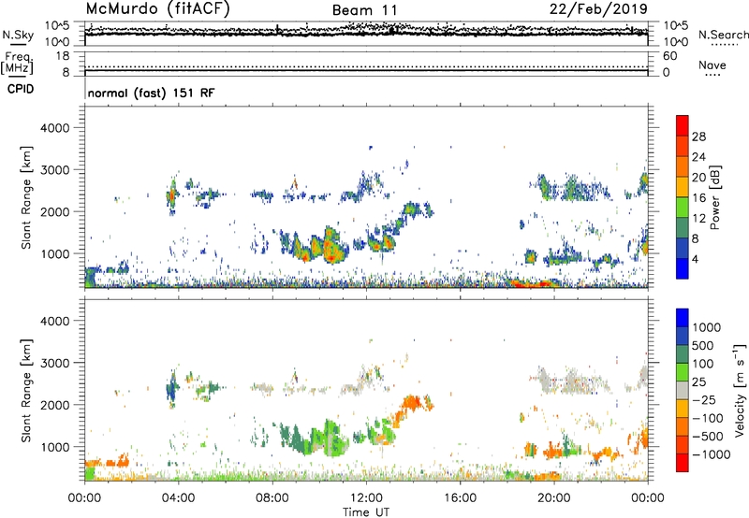
Task: Click the "16" power colorbar label
Action: pyautogui.click(x=698, y=198)
